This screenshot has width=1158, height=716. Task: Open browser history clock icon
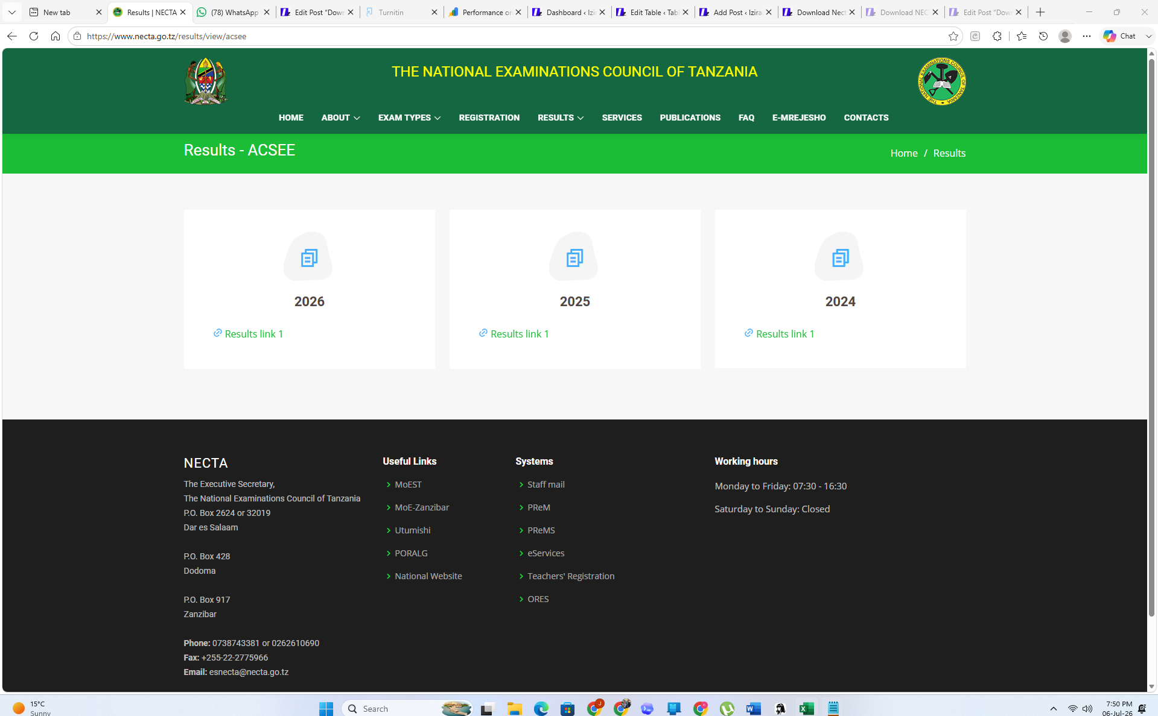(1043, 36)
